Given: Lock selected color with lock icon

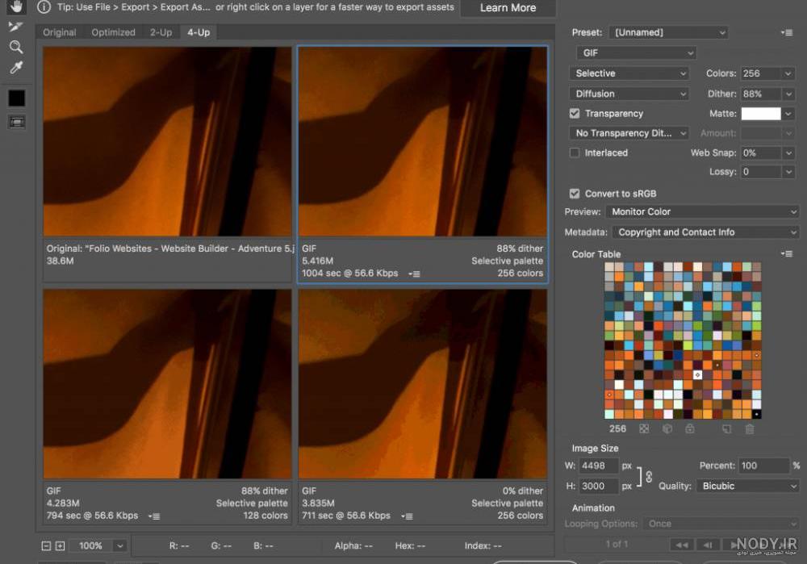Looking at the screenshot, I should click(690, 428).
